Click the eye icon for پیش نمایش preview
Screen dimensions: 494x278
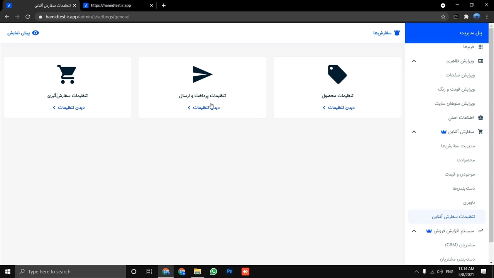(36, 33)
